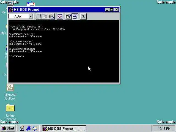Viewport: 176px width, 132px height.
Task: Open the Start menu
Action: coord(8,128)
